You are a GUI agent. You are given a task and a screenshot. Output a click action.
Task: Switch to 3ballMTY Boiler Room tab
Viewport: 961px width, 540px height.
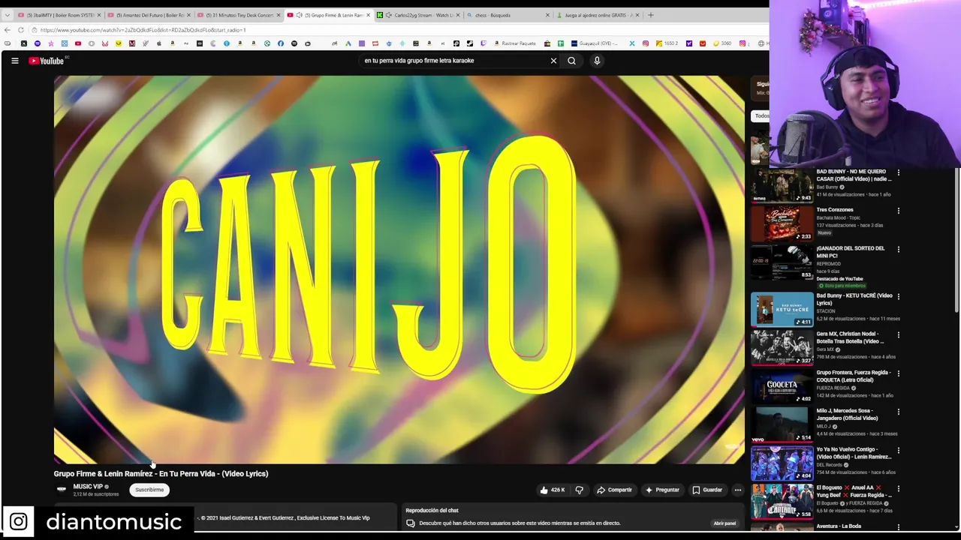pos(59,15)
